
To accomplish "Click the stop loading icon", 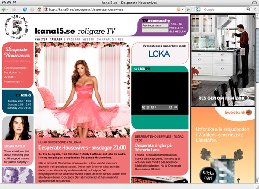I will pos(32,9).
